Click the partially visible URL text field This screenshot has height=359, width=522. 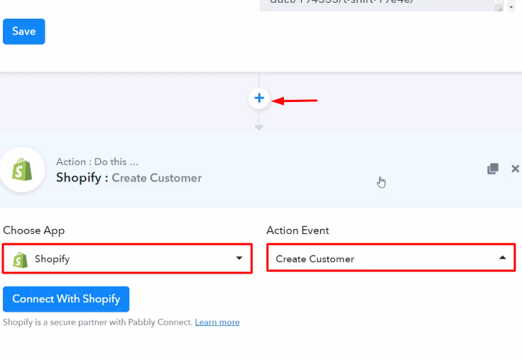(x=382, y=4)
